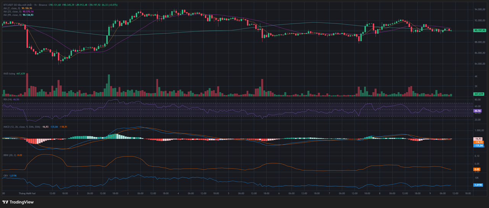
Task: Click the 86.000,00 price scale tick
Action: [480, 53]
